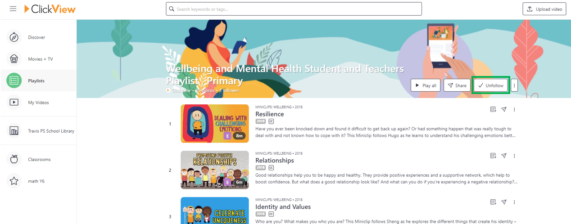Select the Playlists sidebar icon
The width and height of the screenshot is (571, 224).
click(x=14, y=81)
